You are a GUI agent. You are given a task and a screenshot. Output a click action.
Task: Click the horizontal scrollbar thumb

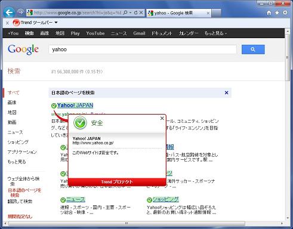[127, 224]
